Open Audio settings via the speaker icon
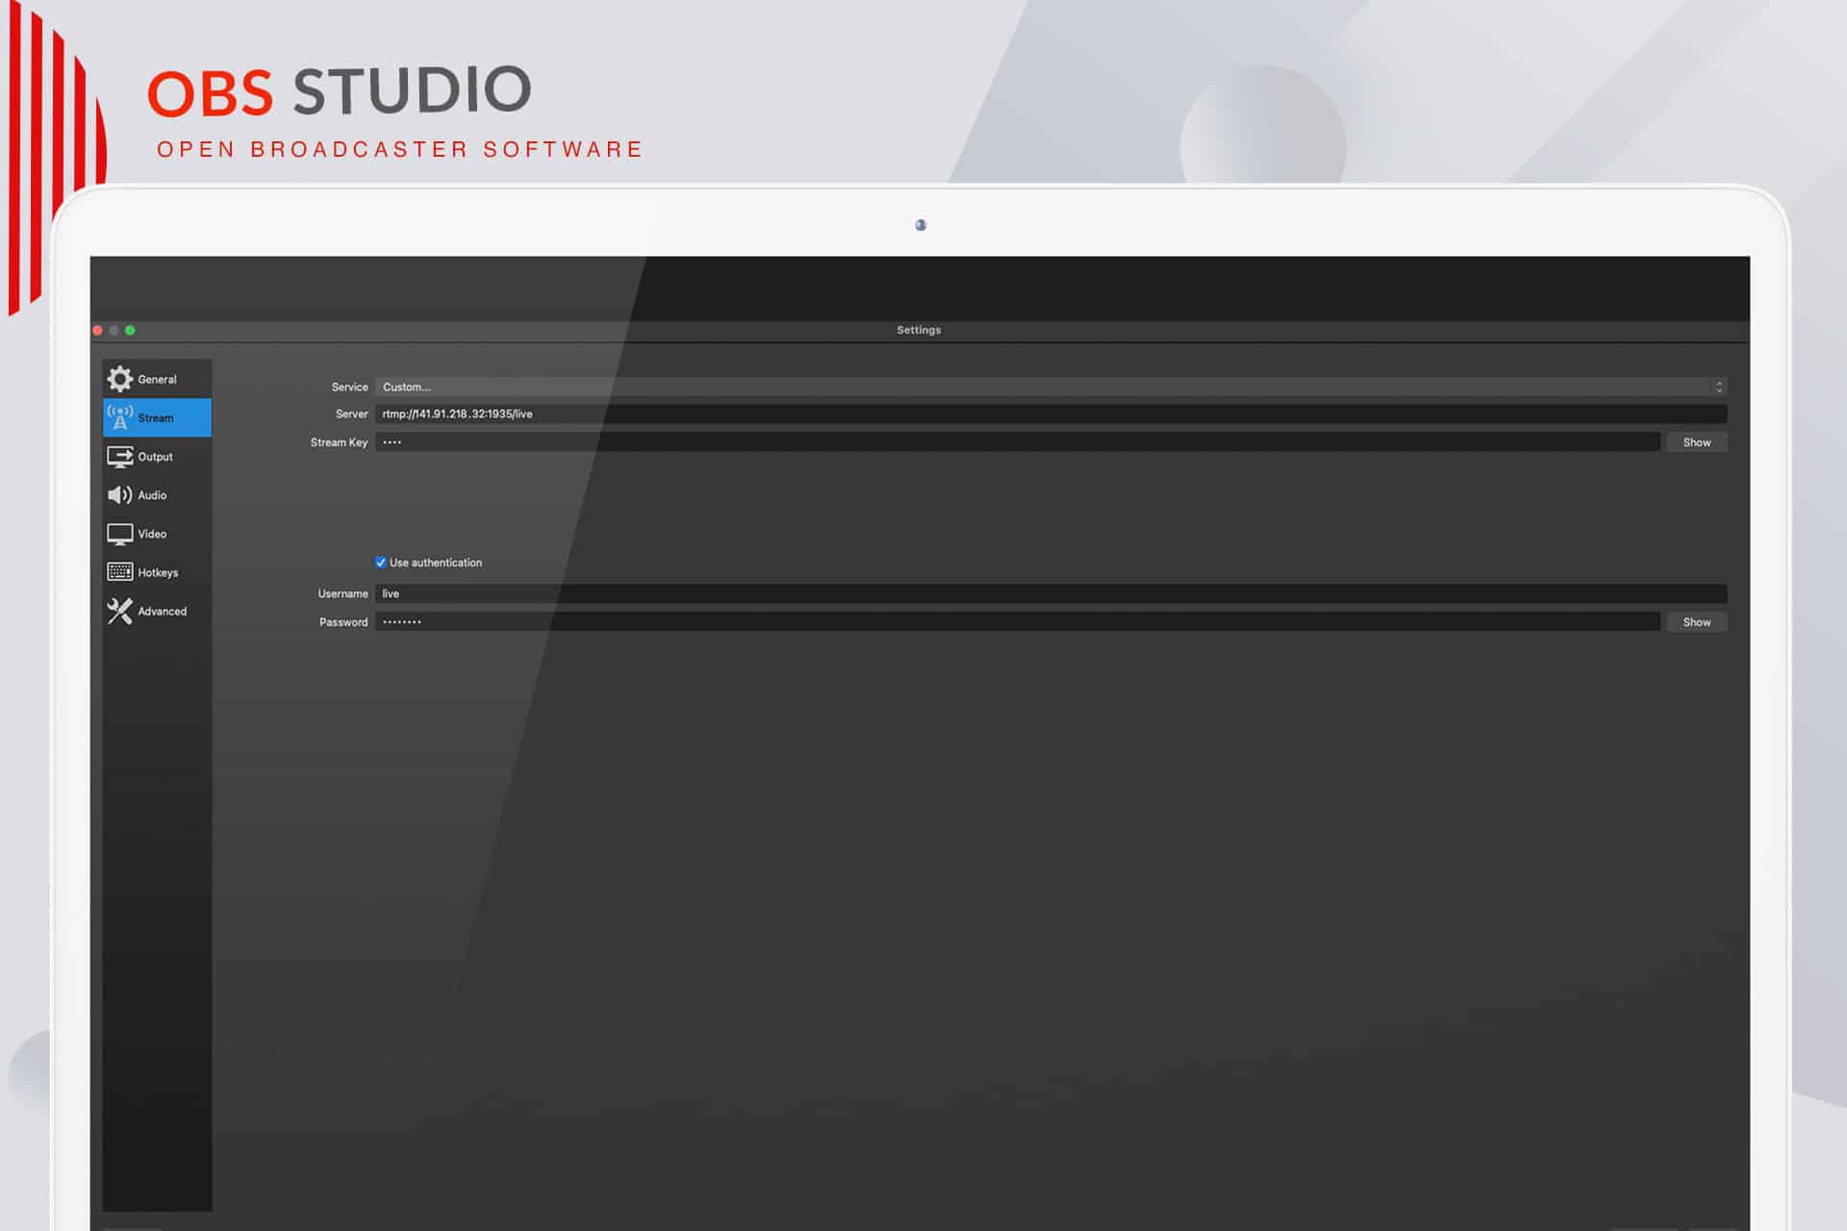Viewport: 1847px width, 1231px height. [x=119, y=495]
